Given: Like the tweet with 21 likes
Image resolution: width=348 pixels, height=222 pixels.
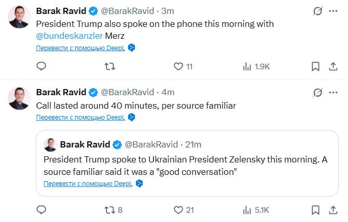Looking at the screenshot, I should [x=179, y=210].
